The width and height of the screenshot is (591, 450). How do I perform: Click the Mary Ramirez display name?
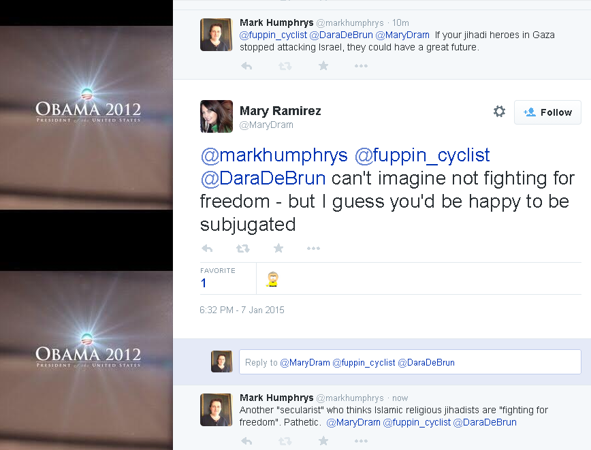click(x=280, y=110)
